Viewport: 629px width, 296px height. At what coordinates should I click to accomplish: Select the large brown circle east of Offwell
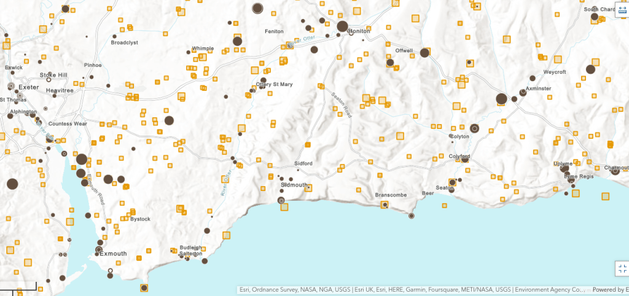coord(424,53)
